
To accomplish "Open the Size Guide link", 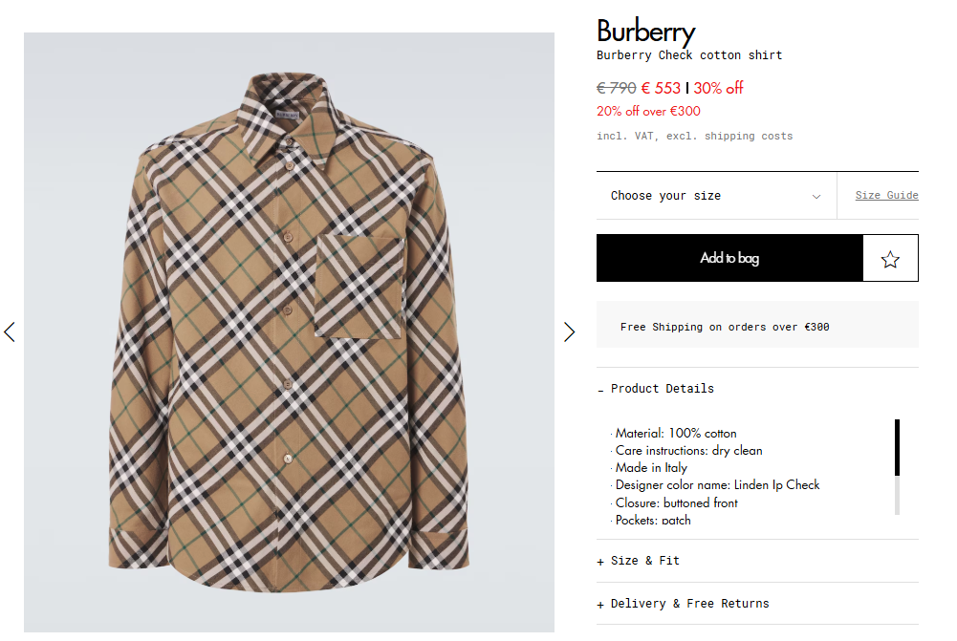I will tap(886, 195).
